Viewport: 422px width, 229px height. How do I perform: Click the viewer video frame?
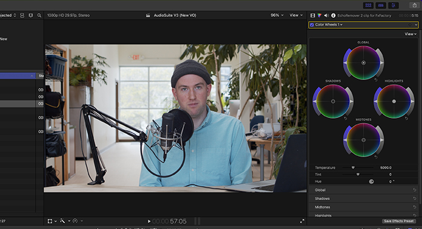pyautogui.click(x=175, y=118)
